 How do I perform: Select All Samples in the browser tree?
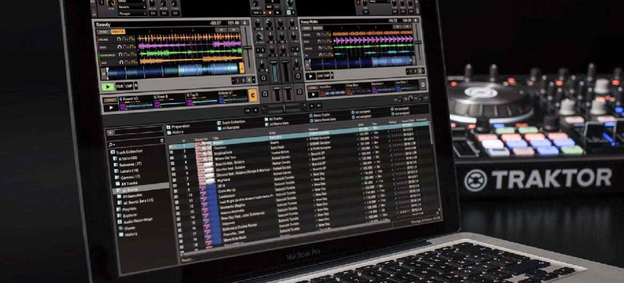[132, 196]
